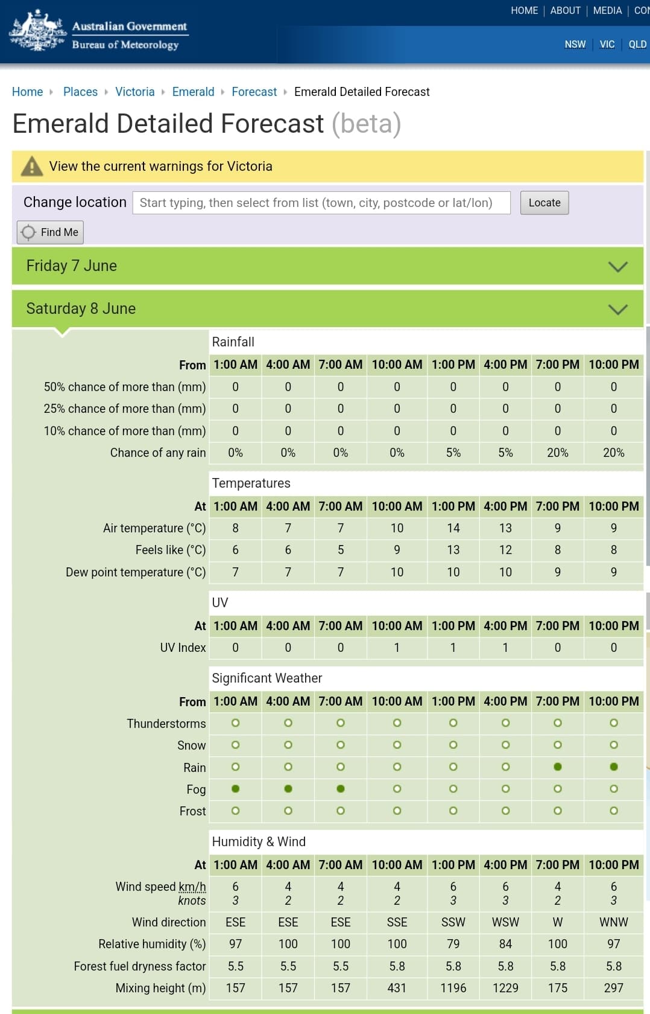This screenshot has height=1014, width=650.
Task: Collapse the Saturday 8 June chevron arrow
Action: 618,310
